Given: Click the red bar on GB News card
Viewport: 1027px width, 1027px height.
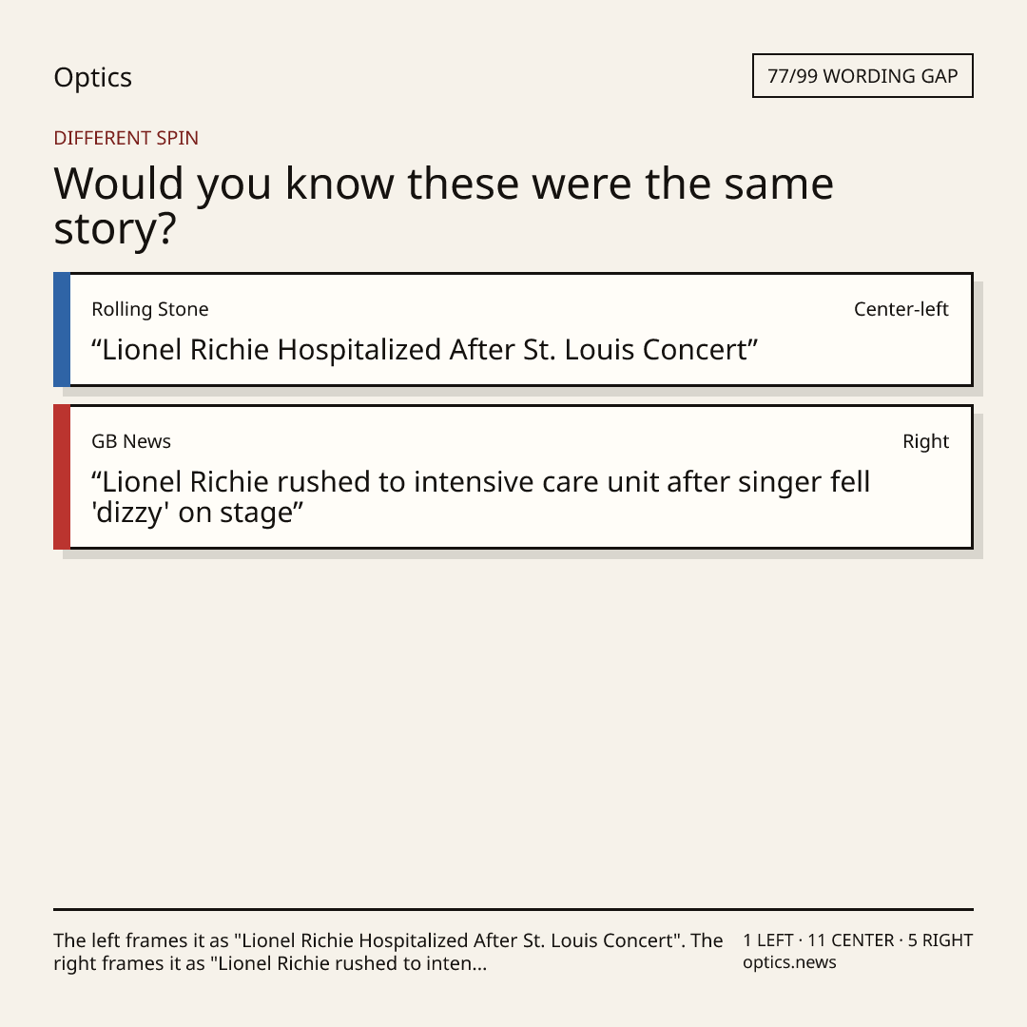Looking at the screenshot, I should [x=62, y=476].
